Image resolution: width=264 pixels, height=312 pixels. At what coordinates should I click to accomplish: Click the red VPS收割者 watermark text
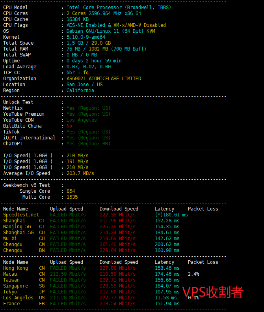tap(213, 292)
